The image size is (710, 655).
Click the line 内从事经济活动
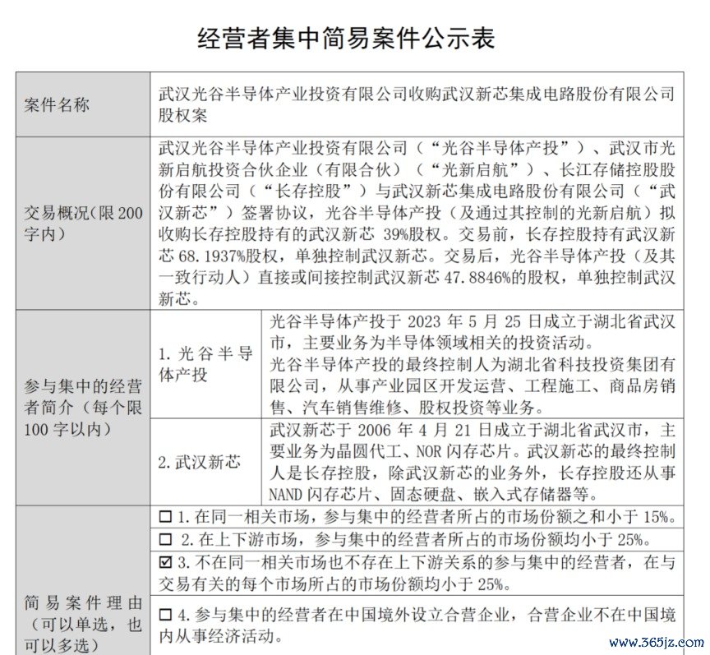pos(221,636)
